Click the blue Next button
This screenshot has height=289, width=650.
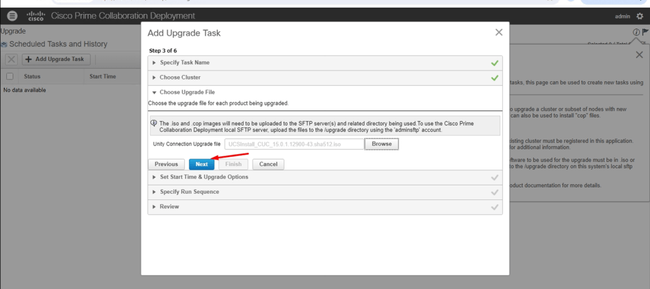201,164
